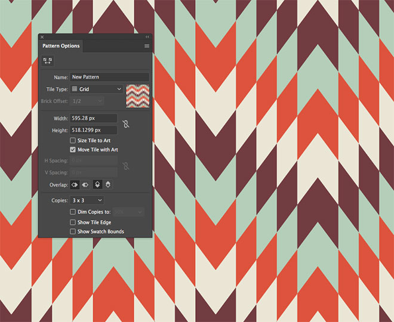Click the Height value field
Viewport: 394px width, 322px height.
coord(93,129)
